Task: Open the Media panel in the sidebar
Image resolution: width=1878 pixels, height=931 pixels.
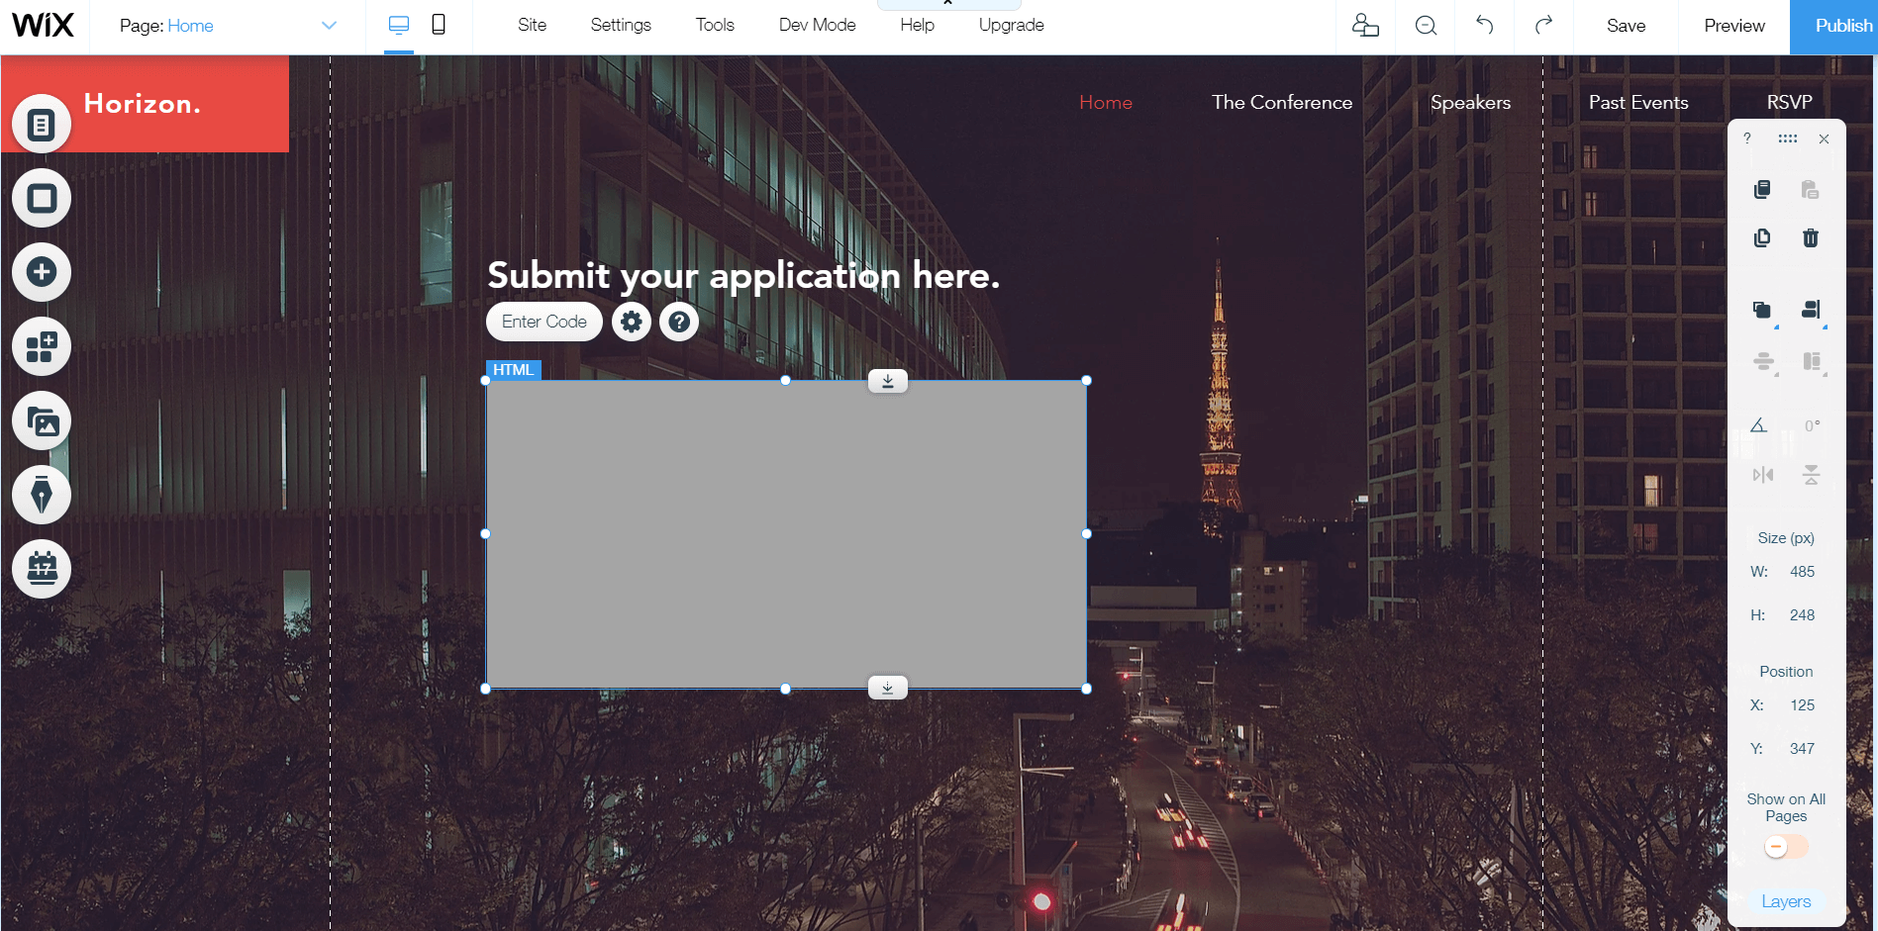Action: 41,420
